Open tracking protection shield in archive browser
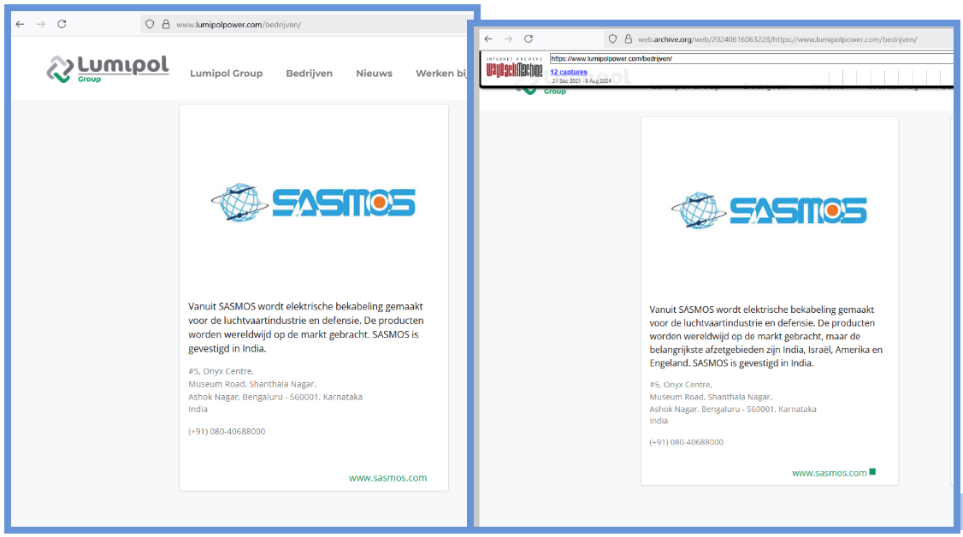Screen dimensions: 963x537 pyautogui.click(x=612, y=38)
